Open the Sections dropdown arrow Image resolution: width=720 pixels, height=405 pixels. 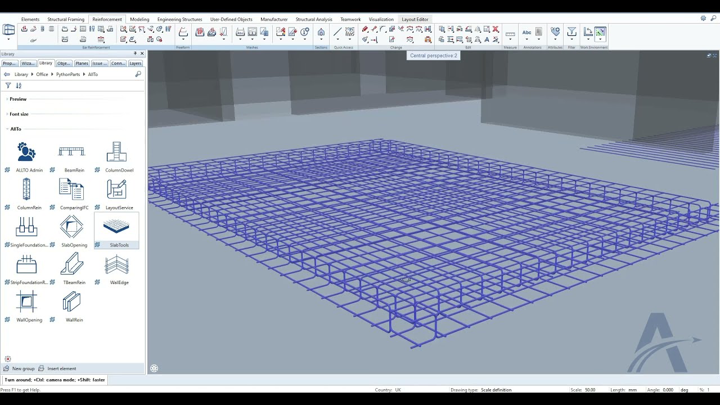321,40
